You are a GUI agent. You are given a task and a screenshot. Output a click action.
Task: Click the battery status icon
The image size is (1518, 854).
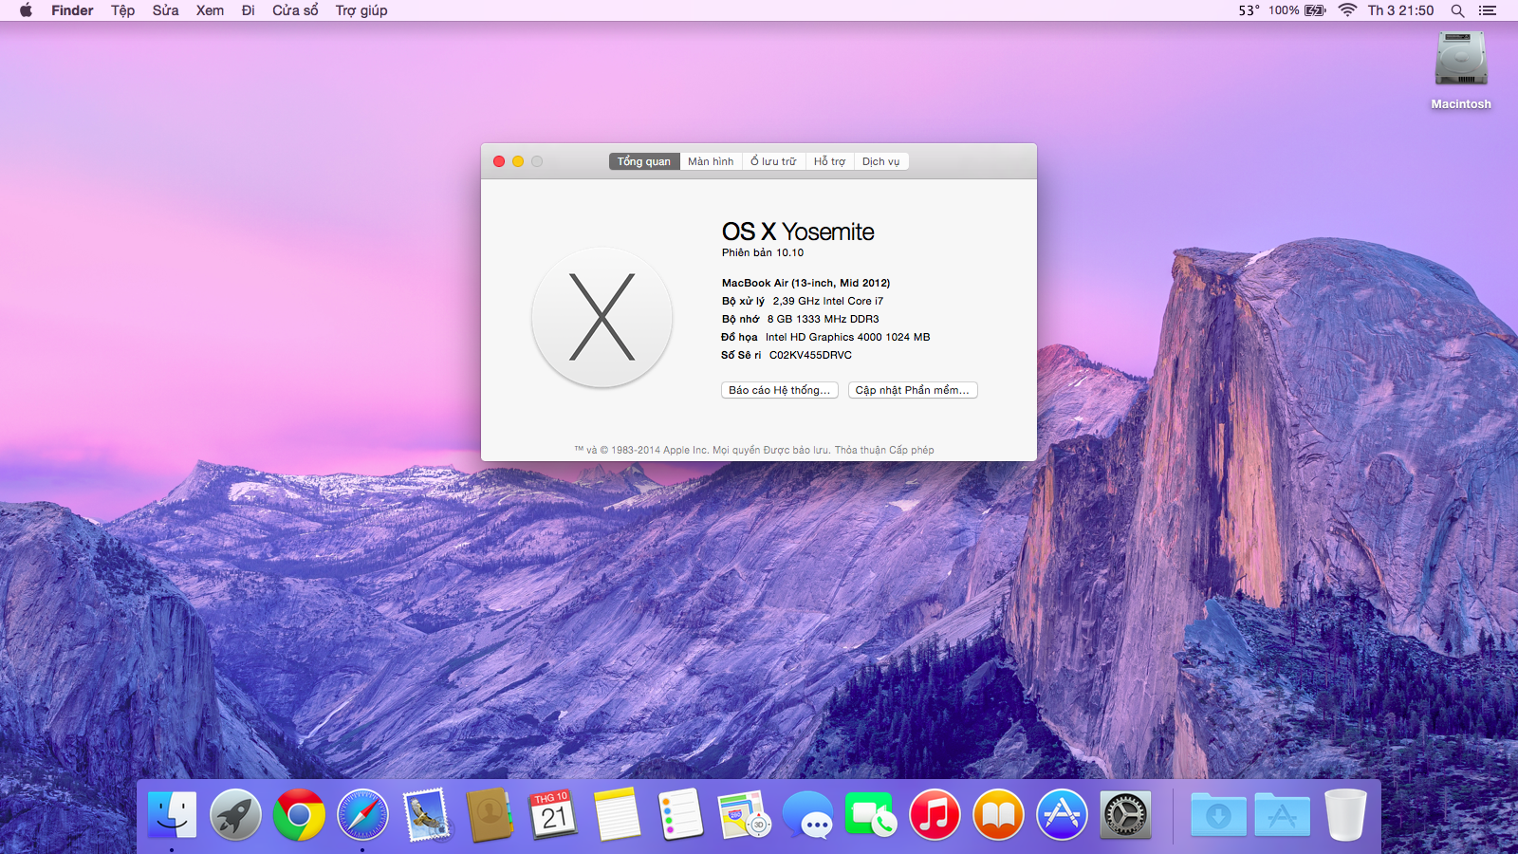[1315, 10]
